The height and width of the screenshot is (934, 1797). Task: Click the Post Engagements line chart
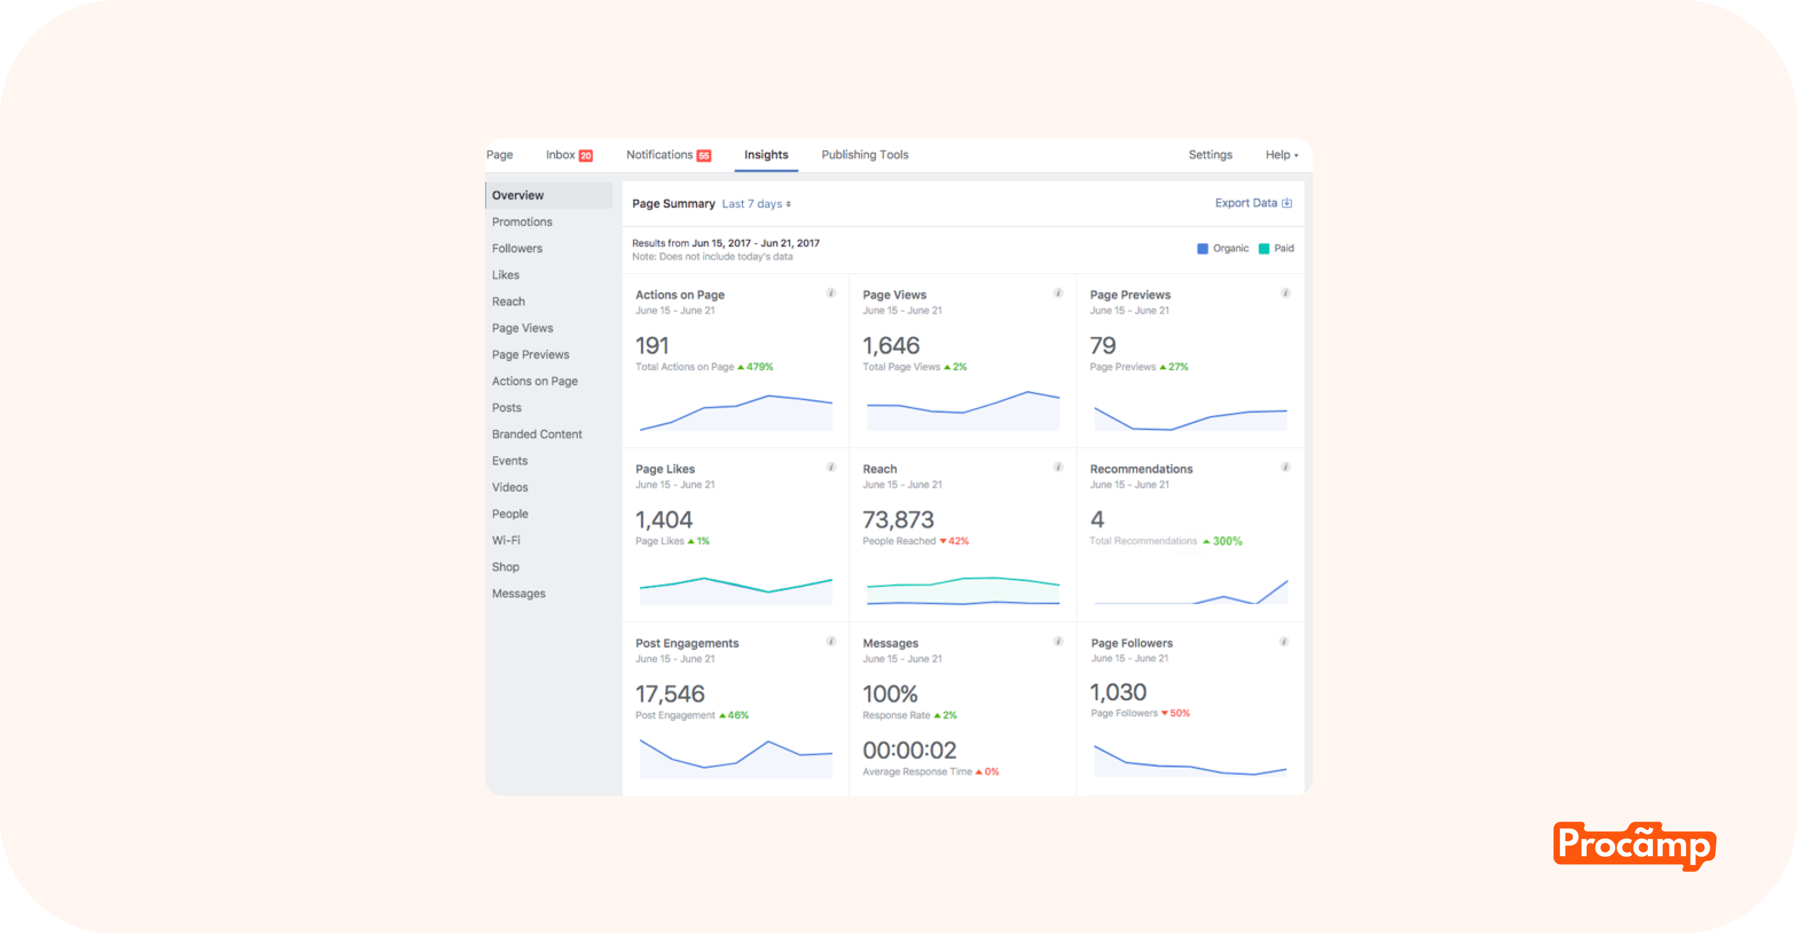(x=736, y=759)
